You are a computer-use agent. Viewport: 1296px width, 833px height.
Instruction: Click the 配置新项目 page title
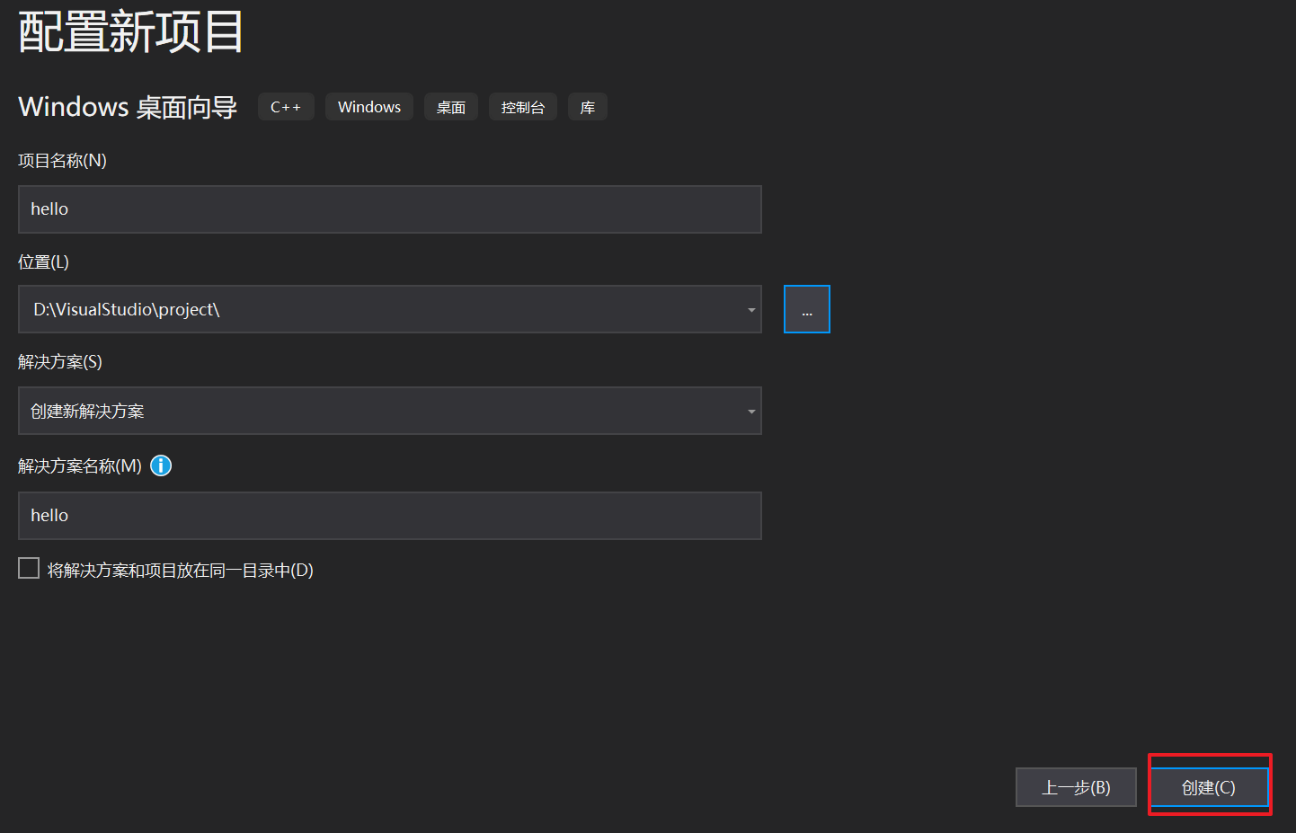(x=131, y=32)
